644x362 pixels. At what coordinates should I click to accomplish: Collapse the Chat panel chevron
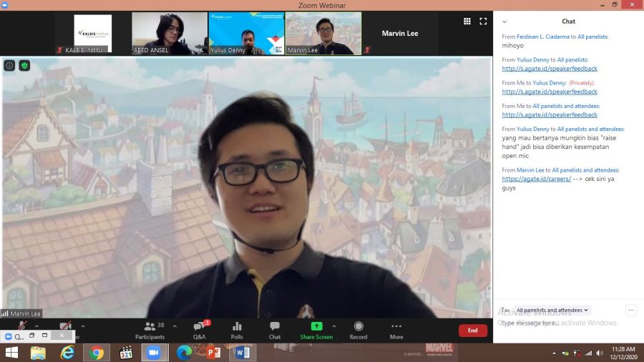coord(504,21)
